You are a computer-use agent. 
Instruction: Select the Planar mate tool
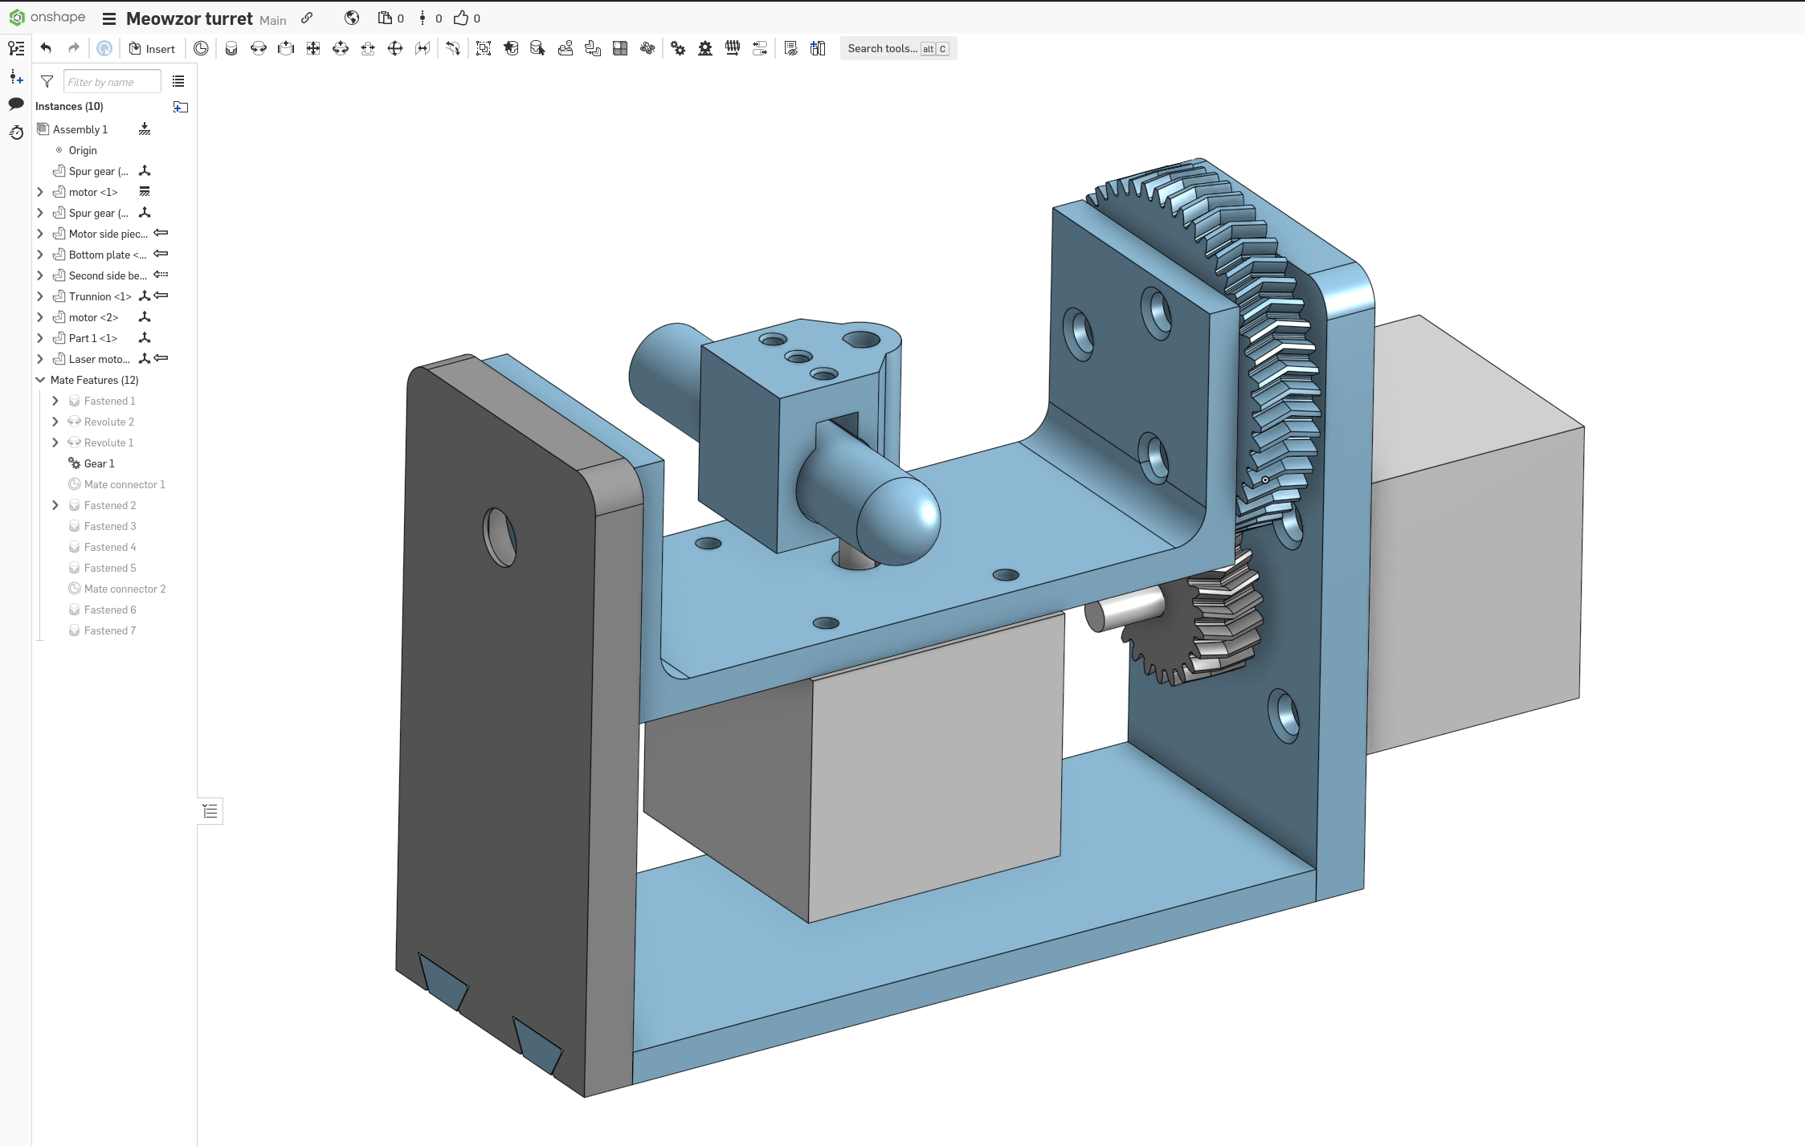coord(313,48)
